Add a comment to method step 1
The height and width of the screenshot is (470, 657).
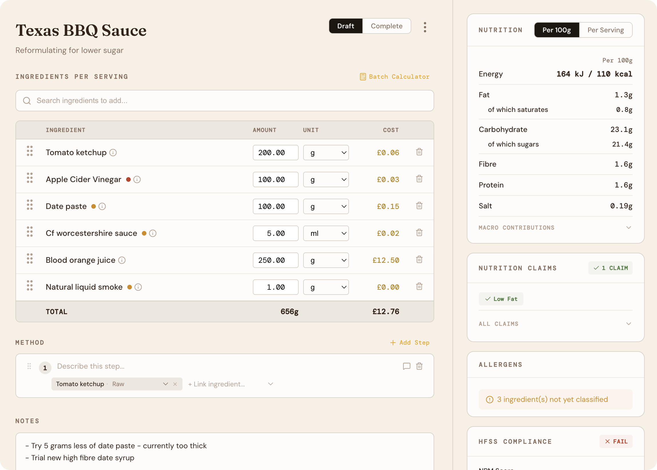(406, 366)
